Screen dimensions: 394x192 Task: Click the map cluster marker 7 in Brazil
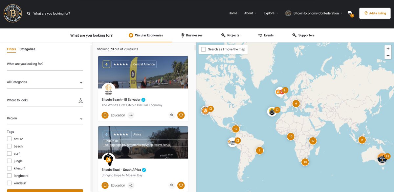[259, 150]
